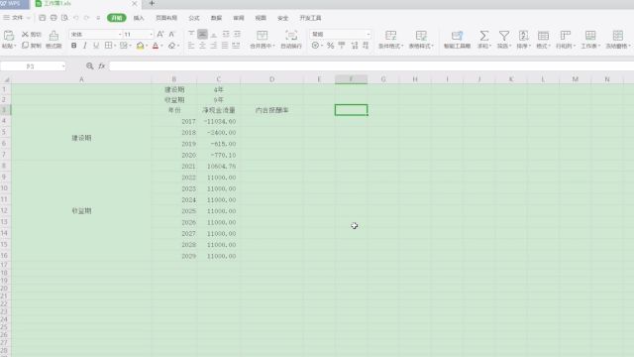Click the Auto Wrap text icon
This screenshot has height=357, width=634.
tap(291, 36)
